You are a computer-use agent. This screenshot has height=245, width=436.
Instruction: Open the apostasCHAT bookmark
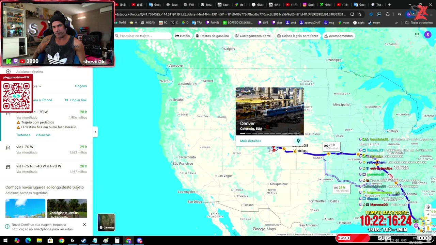click(310, 23)
